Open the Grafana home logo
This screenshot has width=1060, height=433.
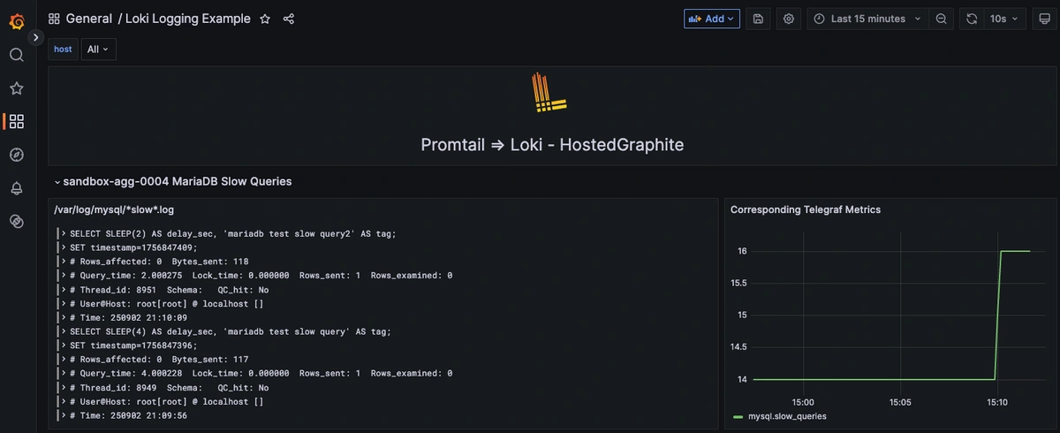pyautogui.click(x=16, y=19)
